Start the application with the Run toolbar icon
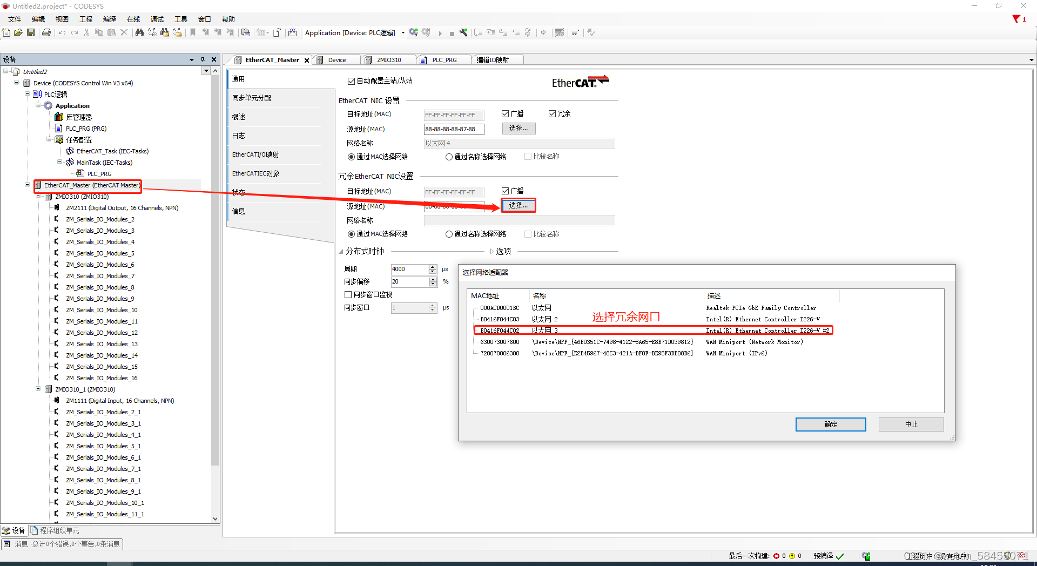Viewport: 1037px width, 566px height. 440,32
